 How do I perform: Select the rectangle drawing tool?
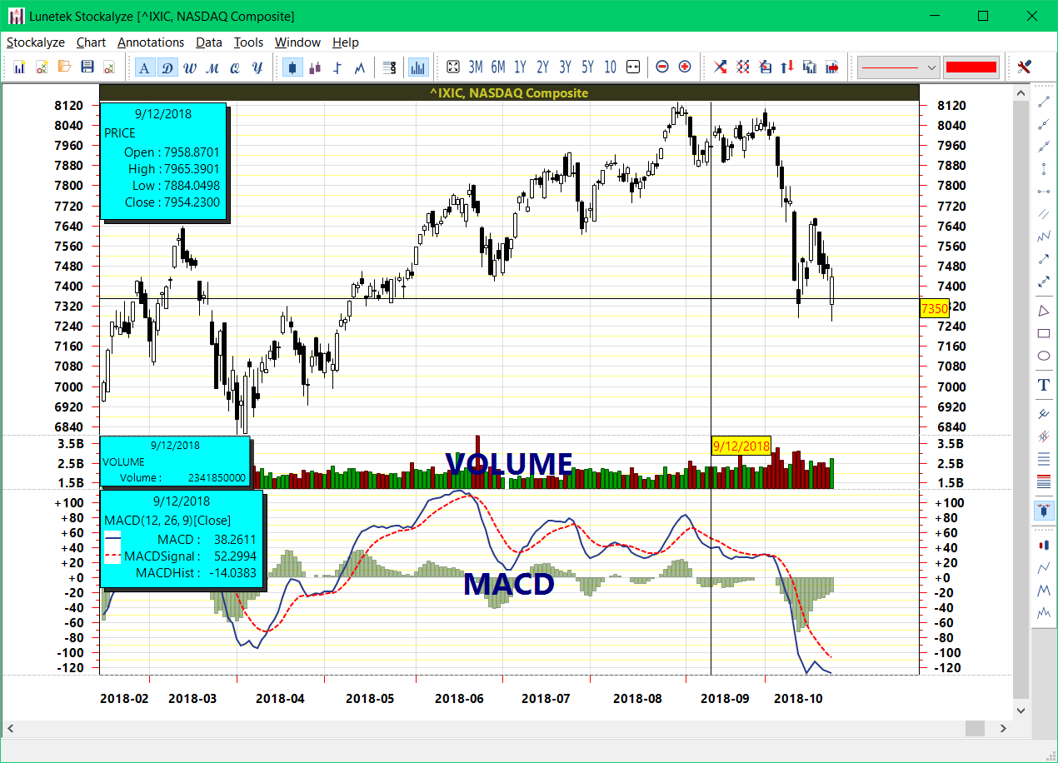[x=1043, y=333]
